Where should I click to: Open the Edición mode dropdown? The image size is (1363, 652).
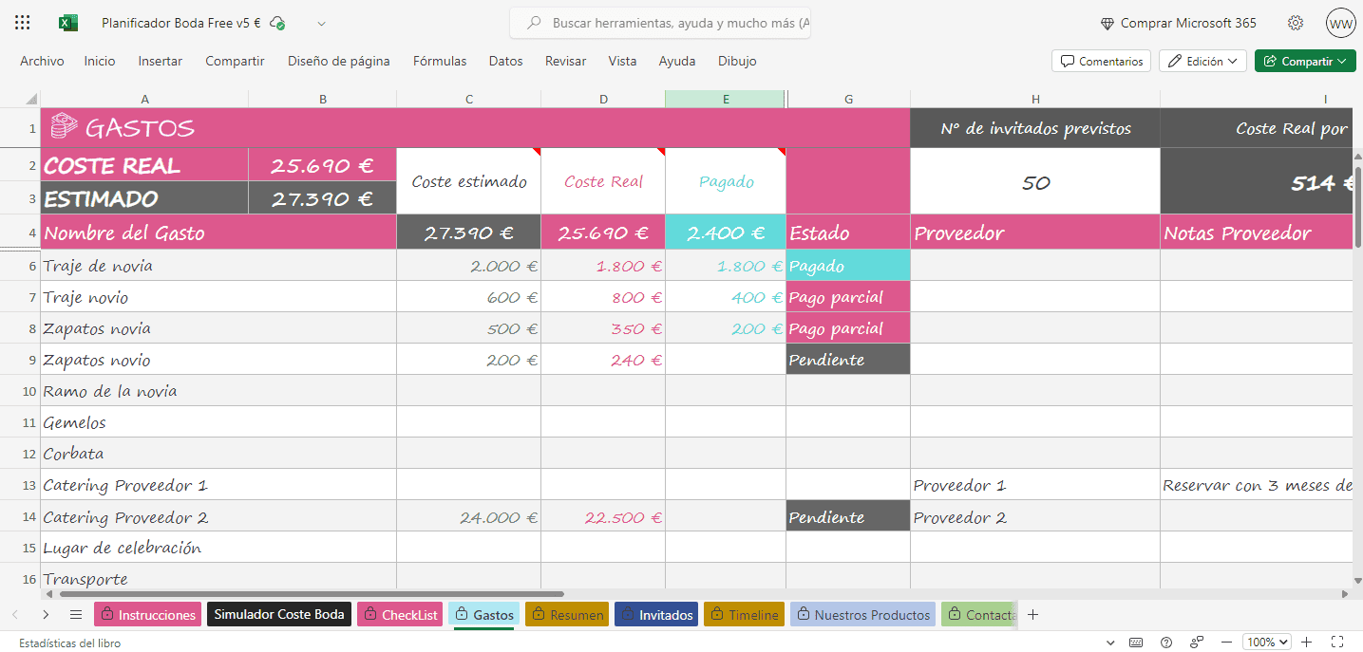click(x=1202, y=61)
